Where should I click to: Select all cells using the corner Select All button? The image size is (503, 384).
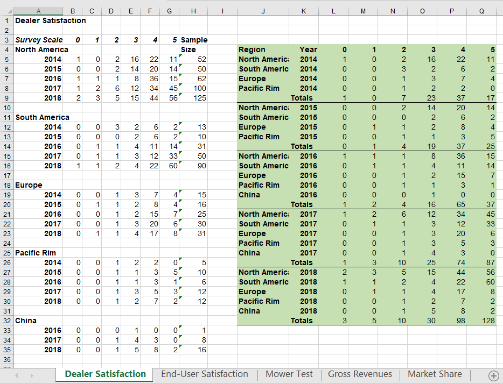[7, 12]
